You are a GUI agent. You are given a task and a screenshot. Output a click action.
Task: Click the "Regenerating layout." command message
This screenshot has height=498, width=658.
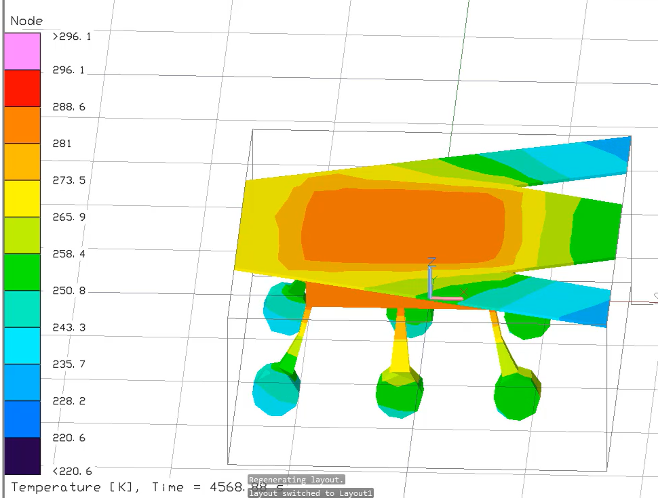coord(296,480)
